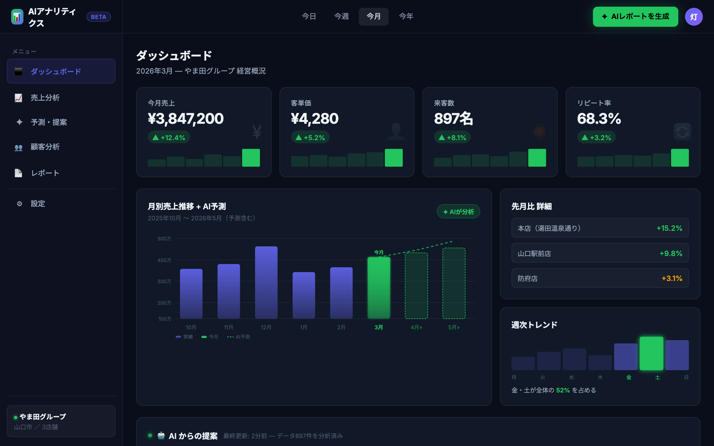Open the やま田グループ store switcher
The height and width of the screenshot is (446, 714).
coord(61,421)
